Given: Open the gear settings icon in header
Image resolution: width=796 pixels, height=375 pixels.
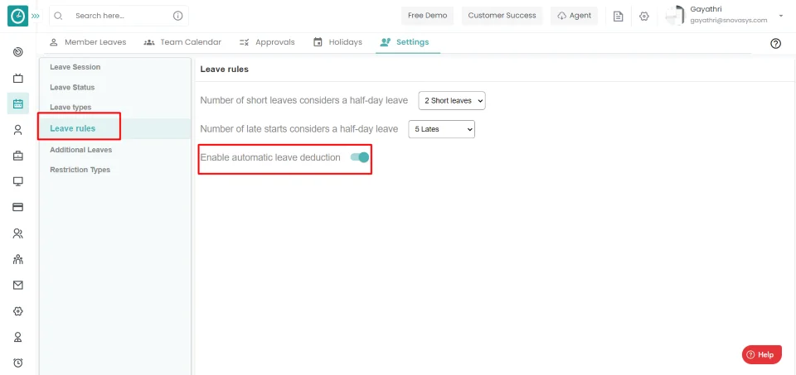Looking at the screenshot, I should coord(644,17).
